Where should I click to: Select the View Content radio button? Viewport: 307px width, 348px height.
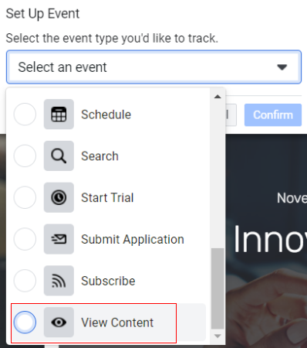(x=25, y=322)
